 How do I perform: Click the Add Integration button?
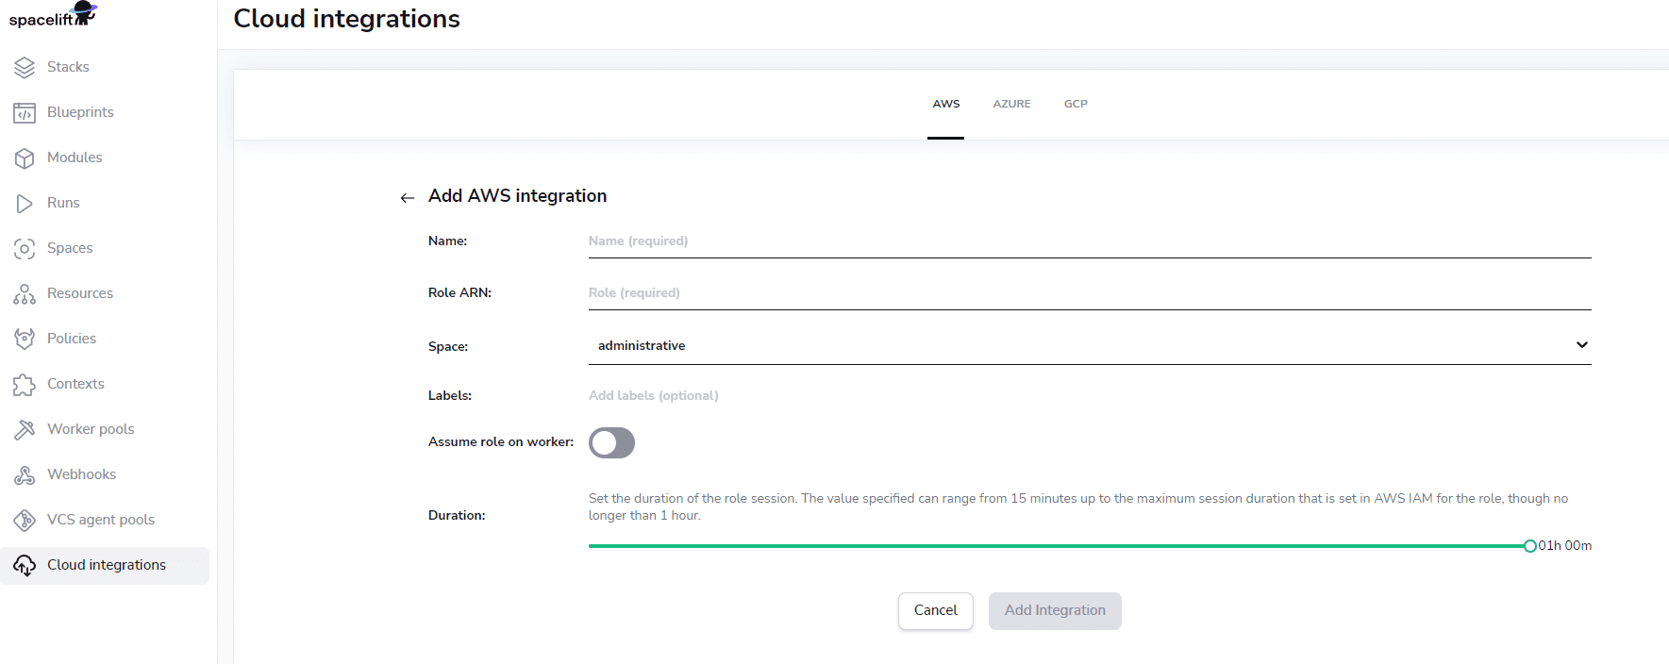point(1055,611)
